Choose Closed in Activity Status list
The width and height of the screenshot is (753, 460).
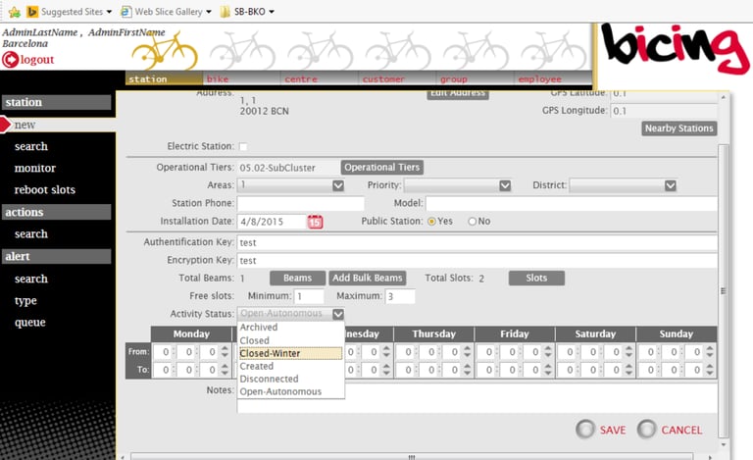(x=290, y=340)
